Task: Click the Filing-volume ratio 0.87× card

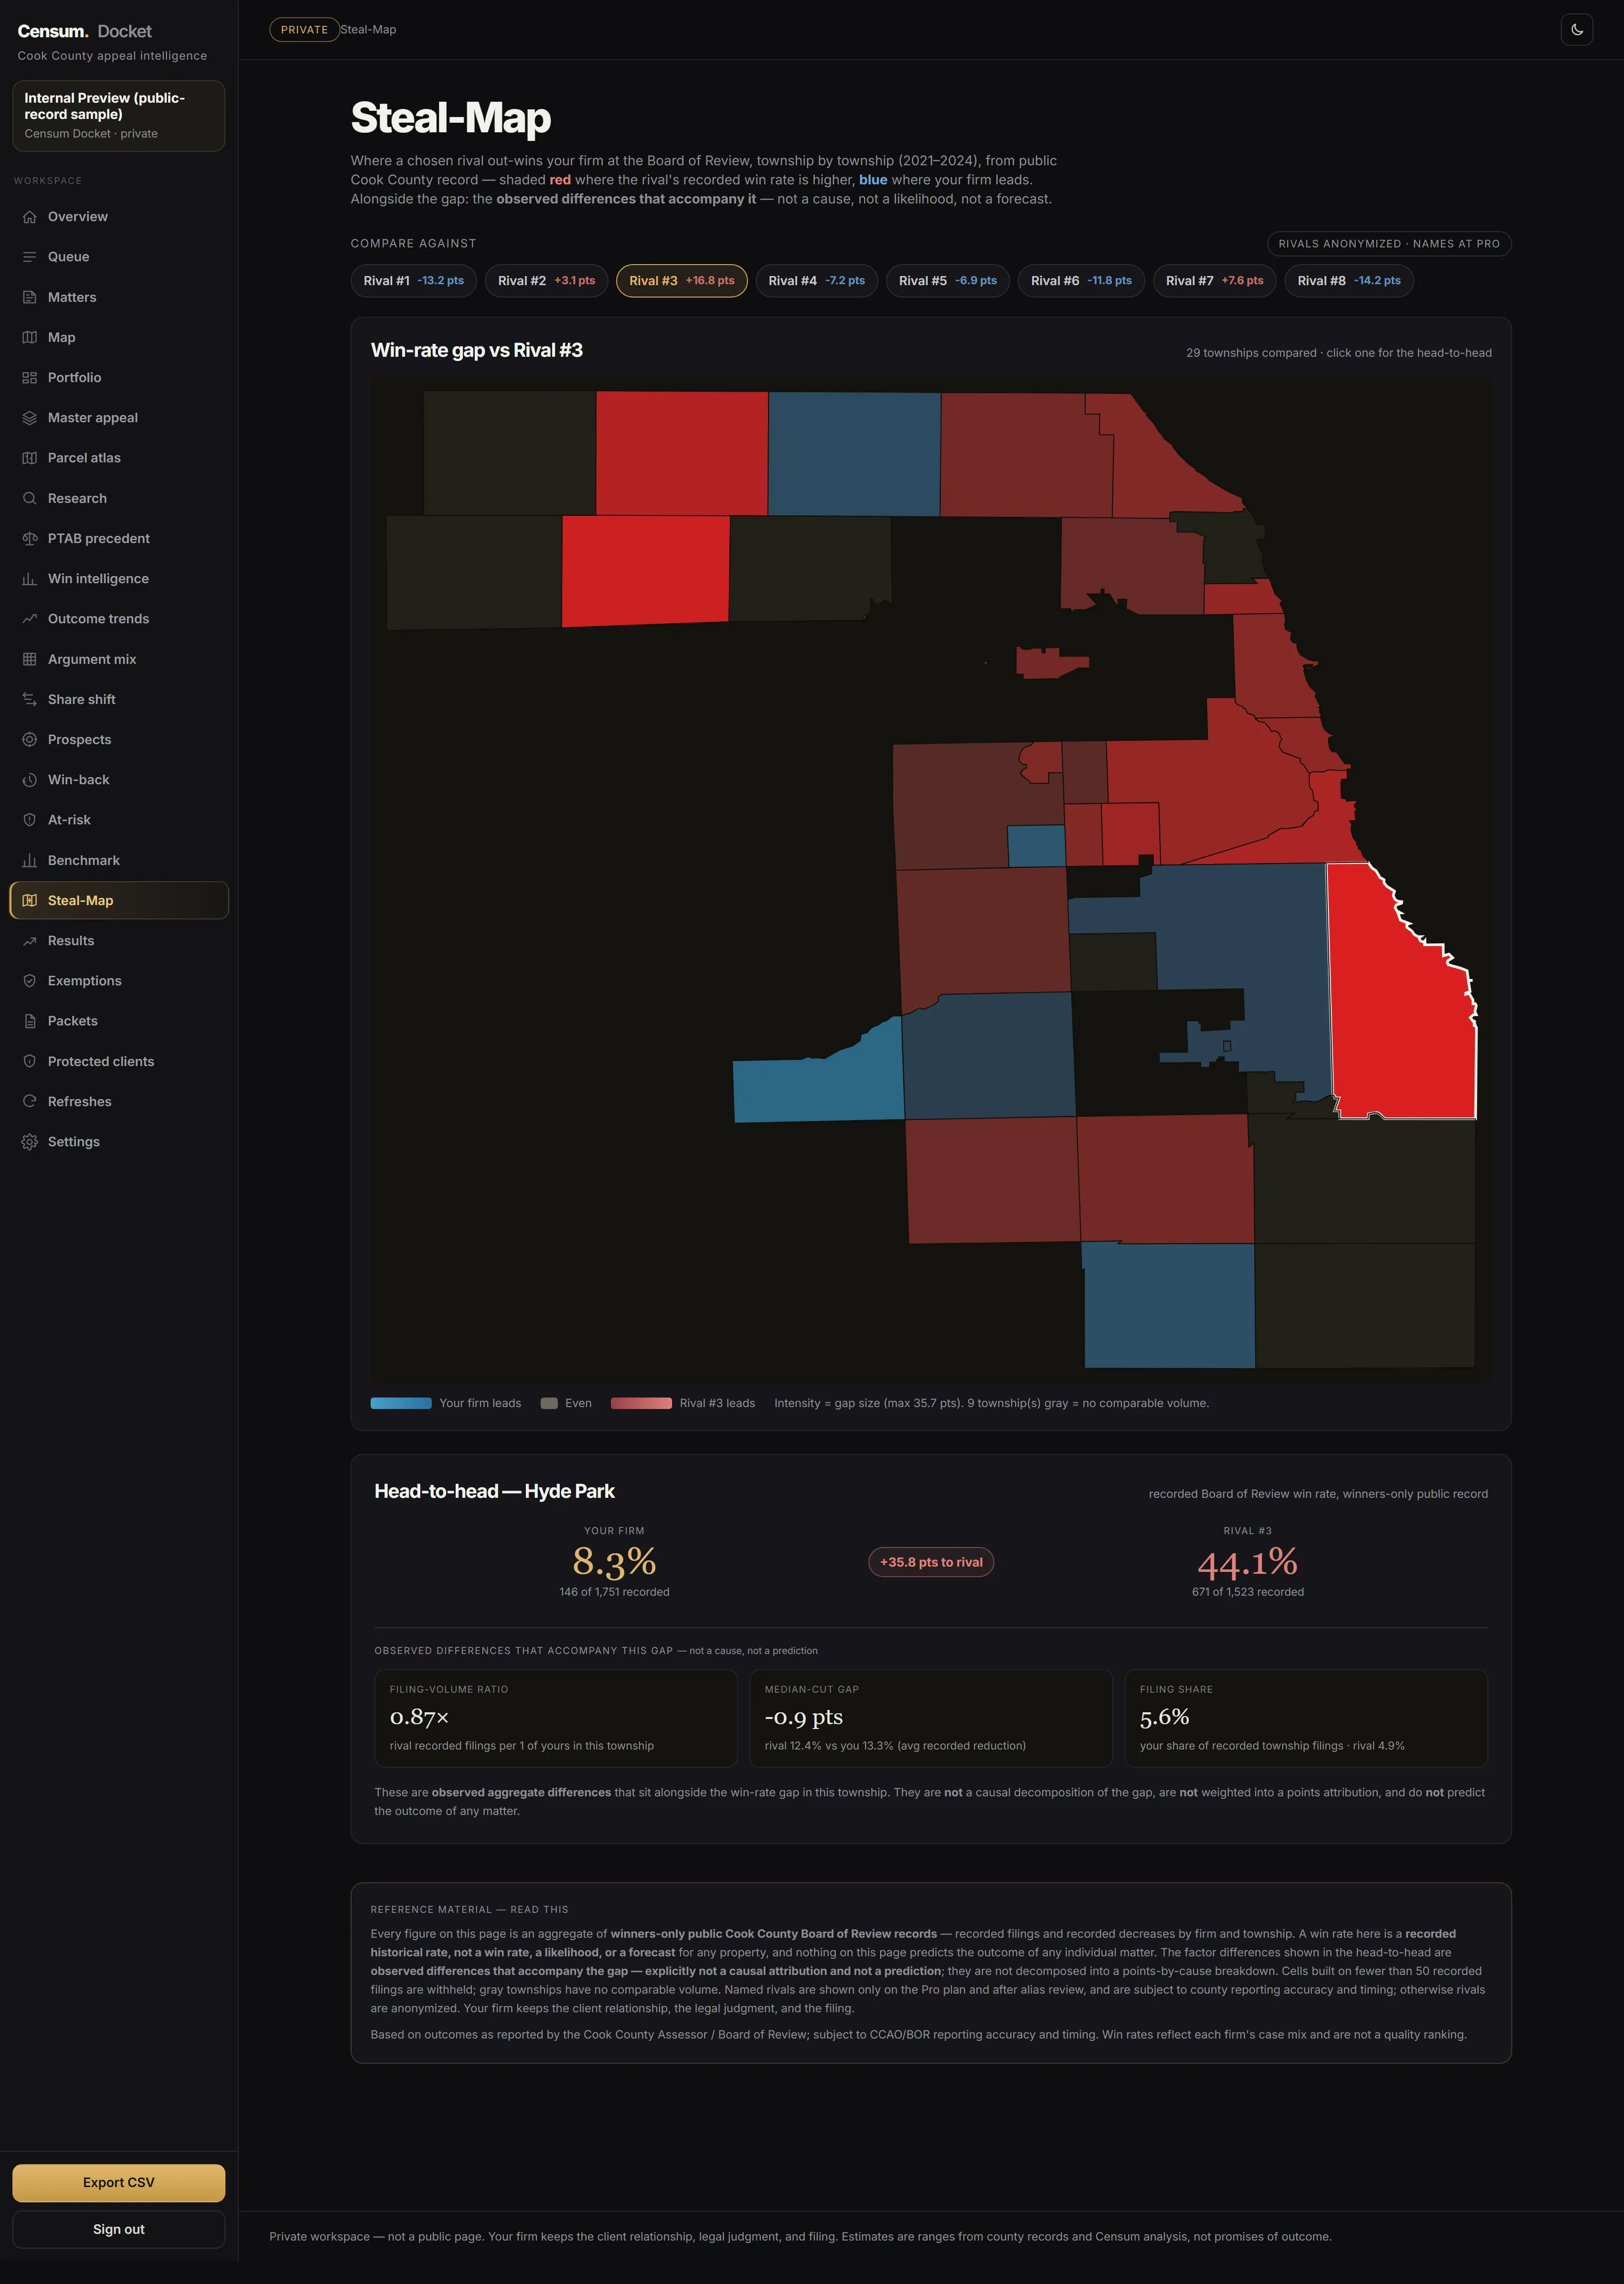Action: point(556,1718)
